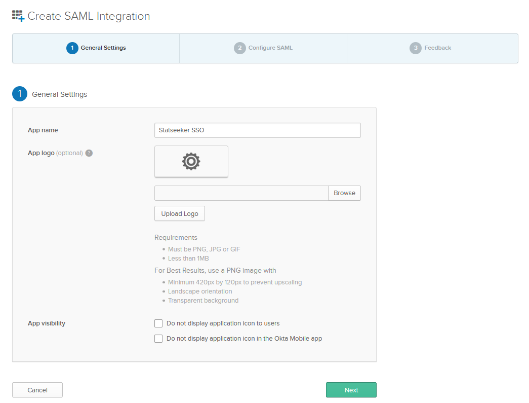Click the empty logo file path field
The width and height of the screenshot is (529, 403).
241,193
